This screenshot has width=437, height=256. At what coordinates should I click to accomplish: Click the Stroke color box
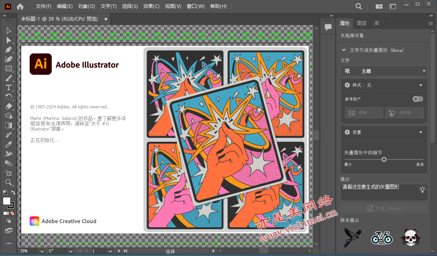pos(11,205)
